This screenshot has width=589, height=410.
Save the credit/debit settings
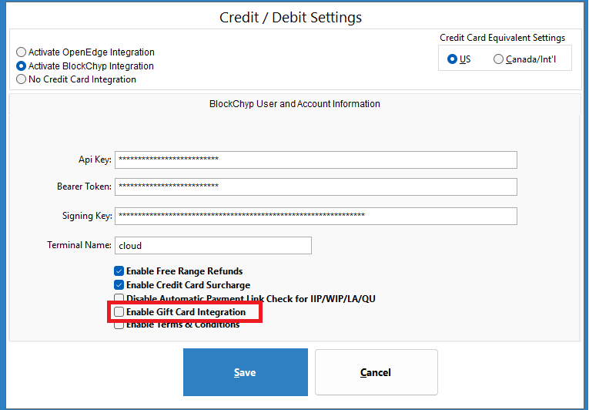(246, 372)
